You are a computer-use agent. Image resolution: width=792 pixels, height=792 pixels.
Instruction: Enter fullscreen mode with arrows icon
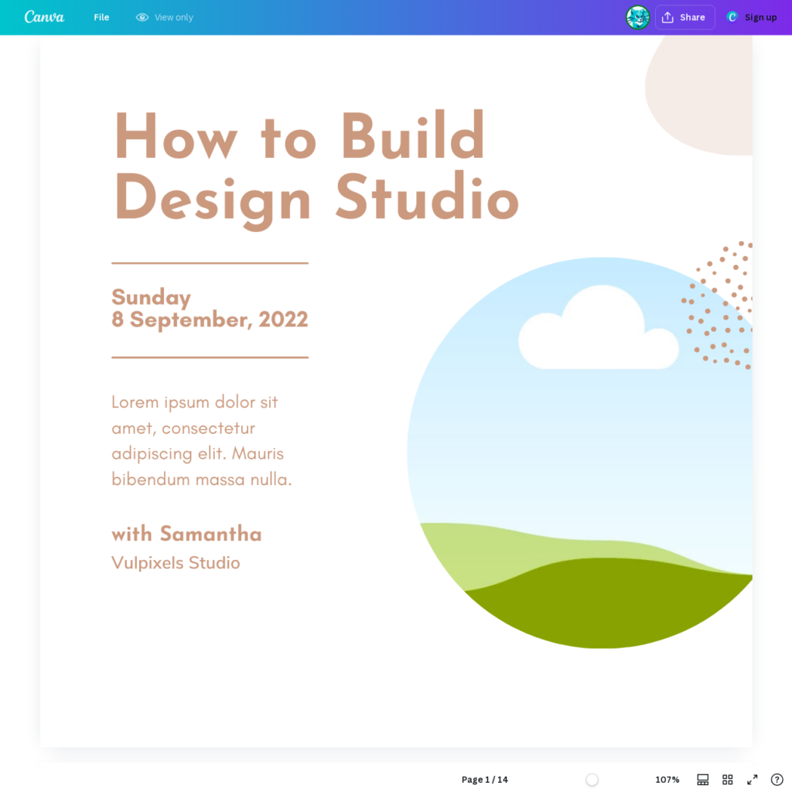pyautogui.click(x=752, y=780)
